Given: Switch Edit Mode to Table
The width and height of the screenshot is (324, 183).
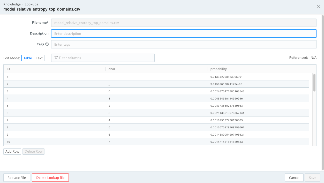Looking at the screenshot, I should (x=28, y=58).
